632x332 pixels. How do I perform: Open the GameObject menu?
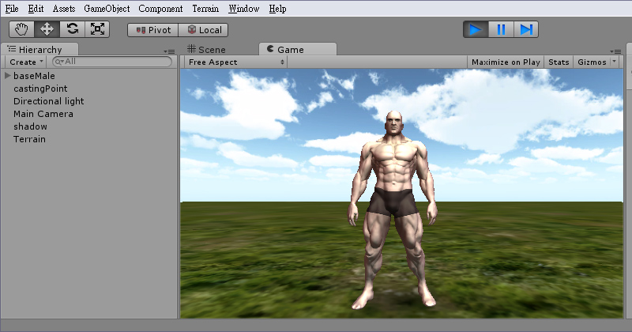[107, 9]
